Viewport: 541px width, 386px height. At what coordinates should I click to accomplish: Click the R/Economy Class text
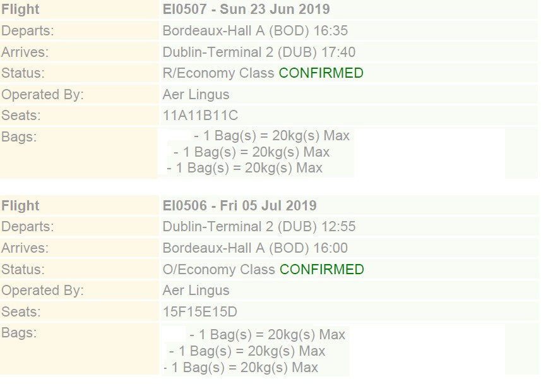pos(218,73)
